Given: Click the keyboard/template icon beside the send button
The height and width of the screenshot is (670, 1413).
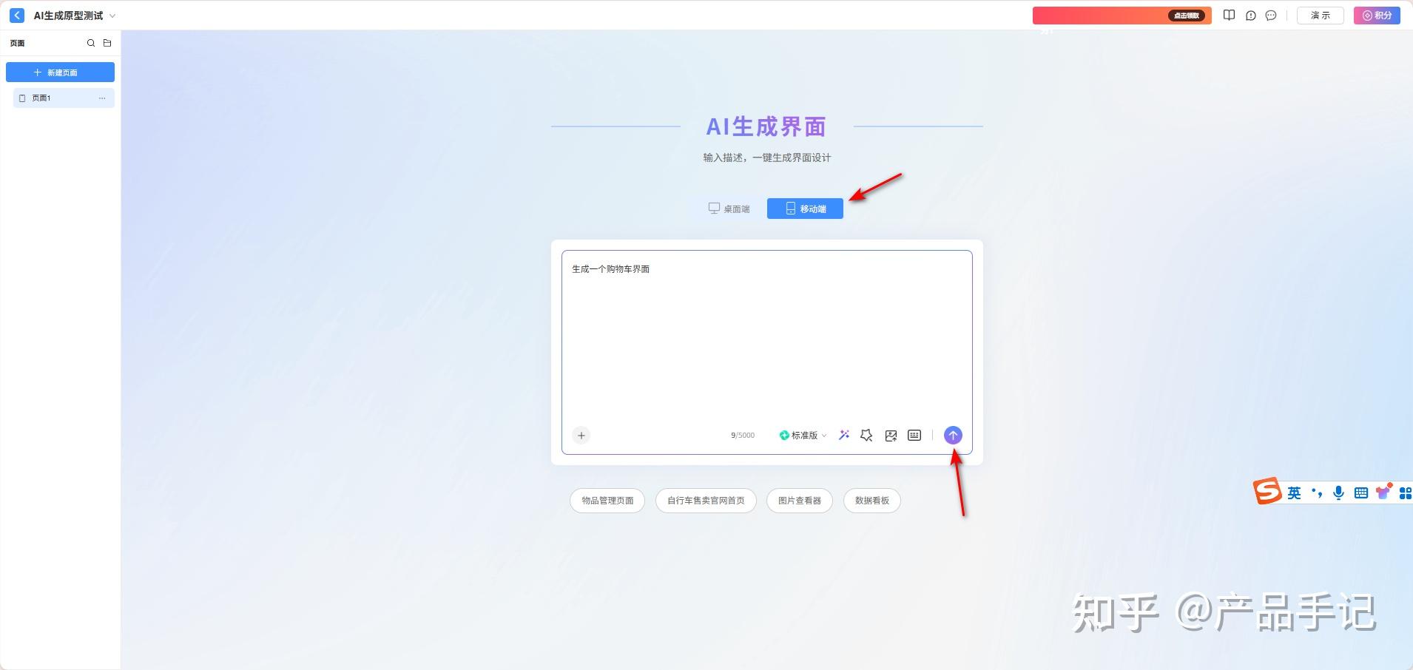Looking at the screenshot, I should point(914,436).
